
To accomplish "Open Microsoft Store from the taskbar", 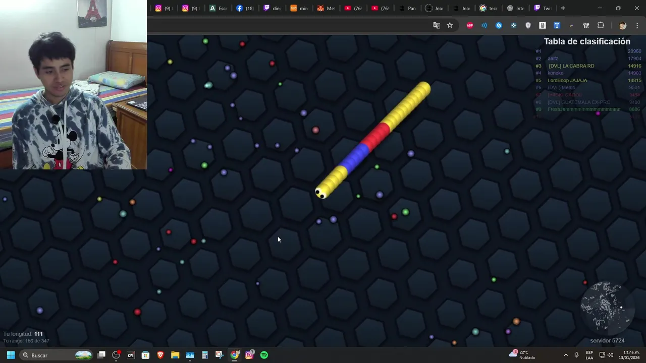I will click(145, 355).
